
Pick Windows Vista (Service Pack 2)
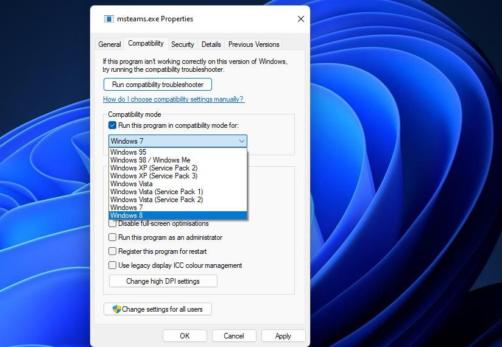coord(178,200)
